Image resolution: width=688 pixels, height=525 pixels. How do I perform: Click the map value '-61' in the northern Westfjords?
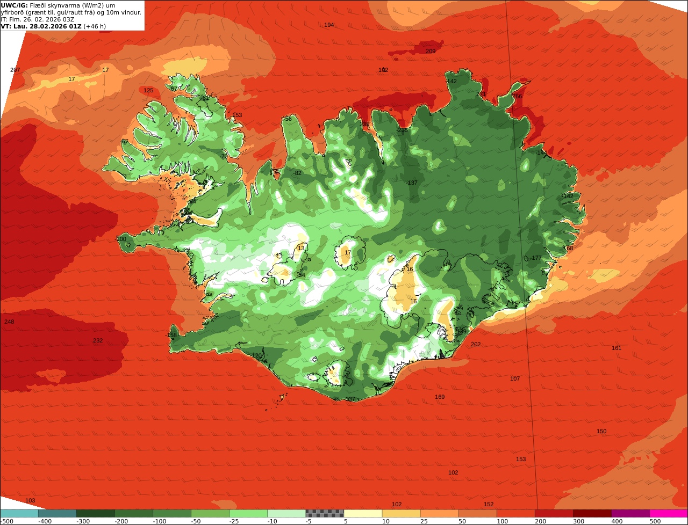(205, 98)
